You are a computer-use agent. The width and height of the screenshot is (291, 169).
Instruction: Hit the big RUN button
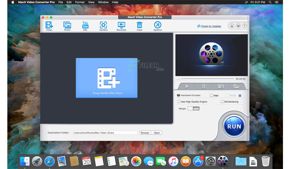click(234, 126)
